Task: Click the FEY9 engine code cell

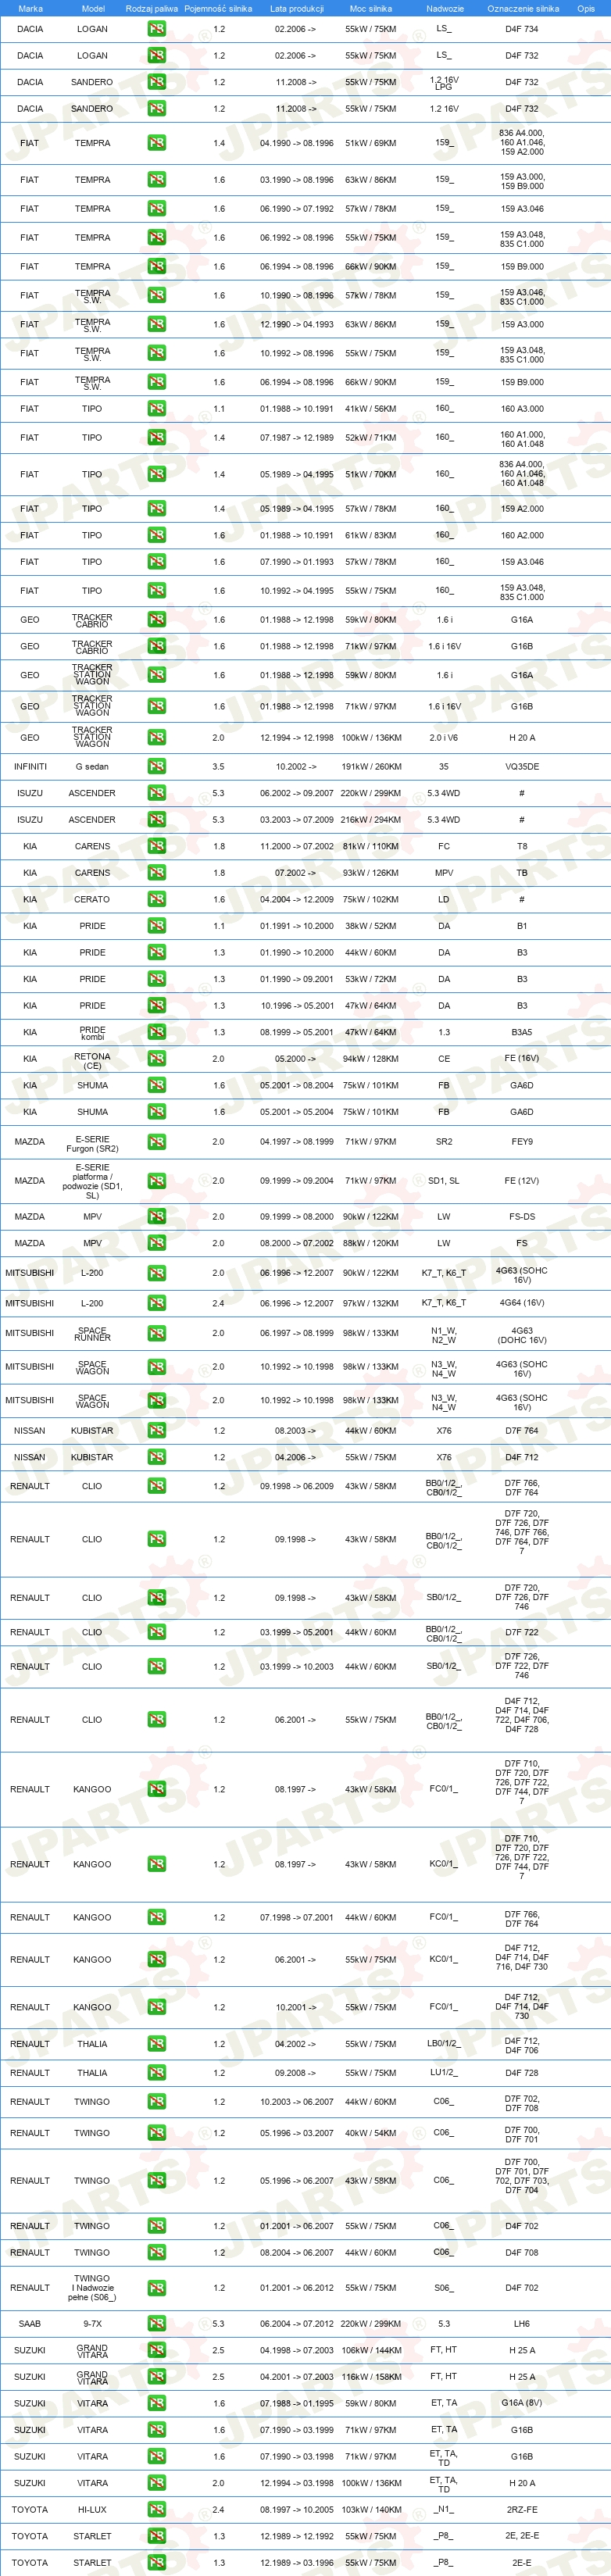Action: click(522, 1142)
